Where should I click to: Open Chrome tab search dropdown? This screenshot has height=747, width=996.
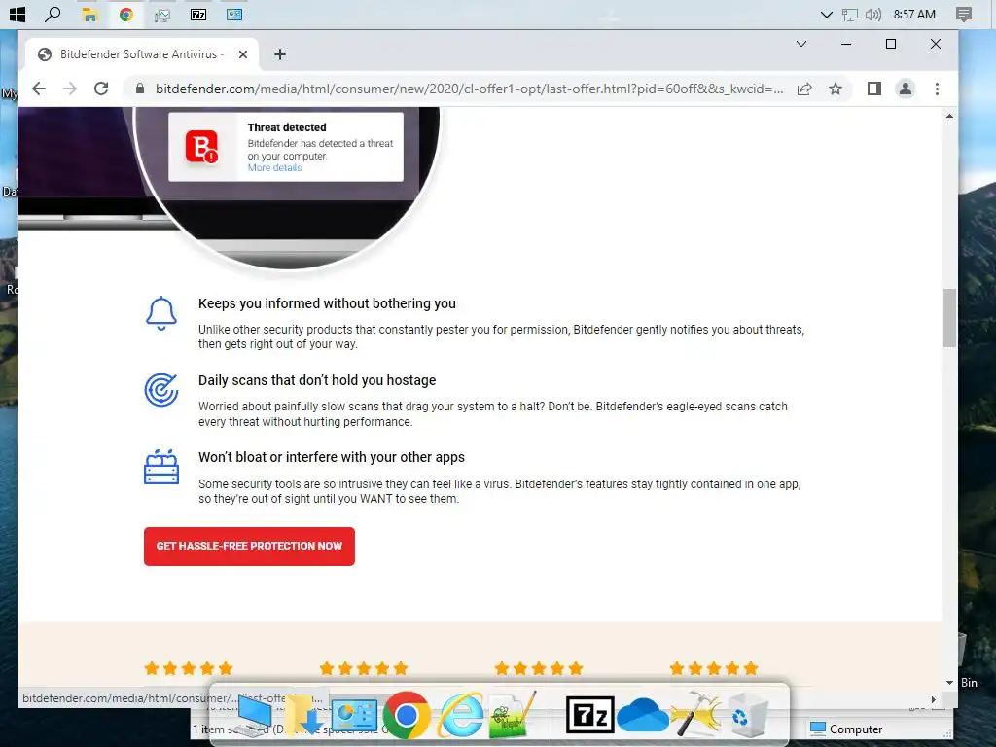[801, 44]
